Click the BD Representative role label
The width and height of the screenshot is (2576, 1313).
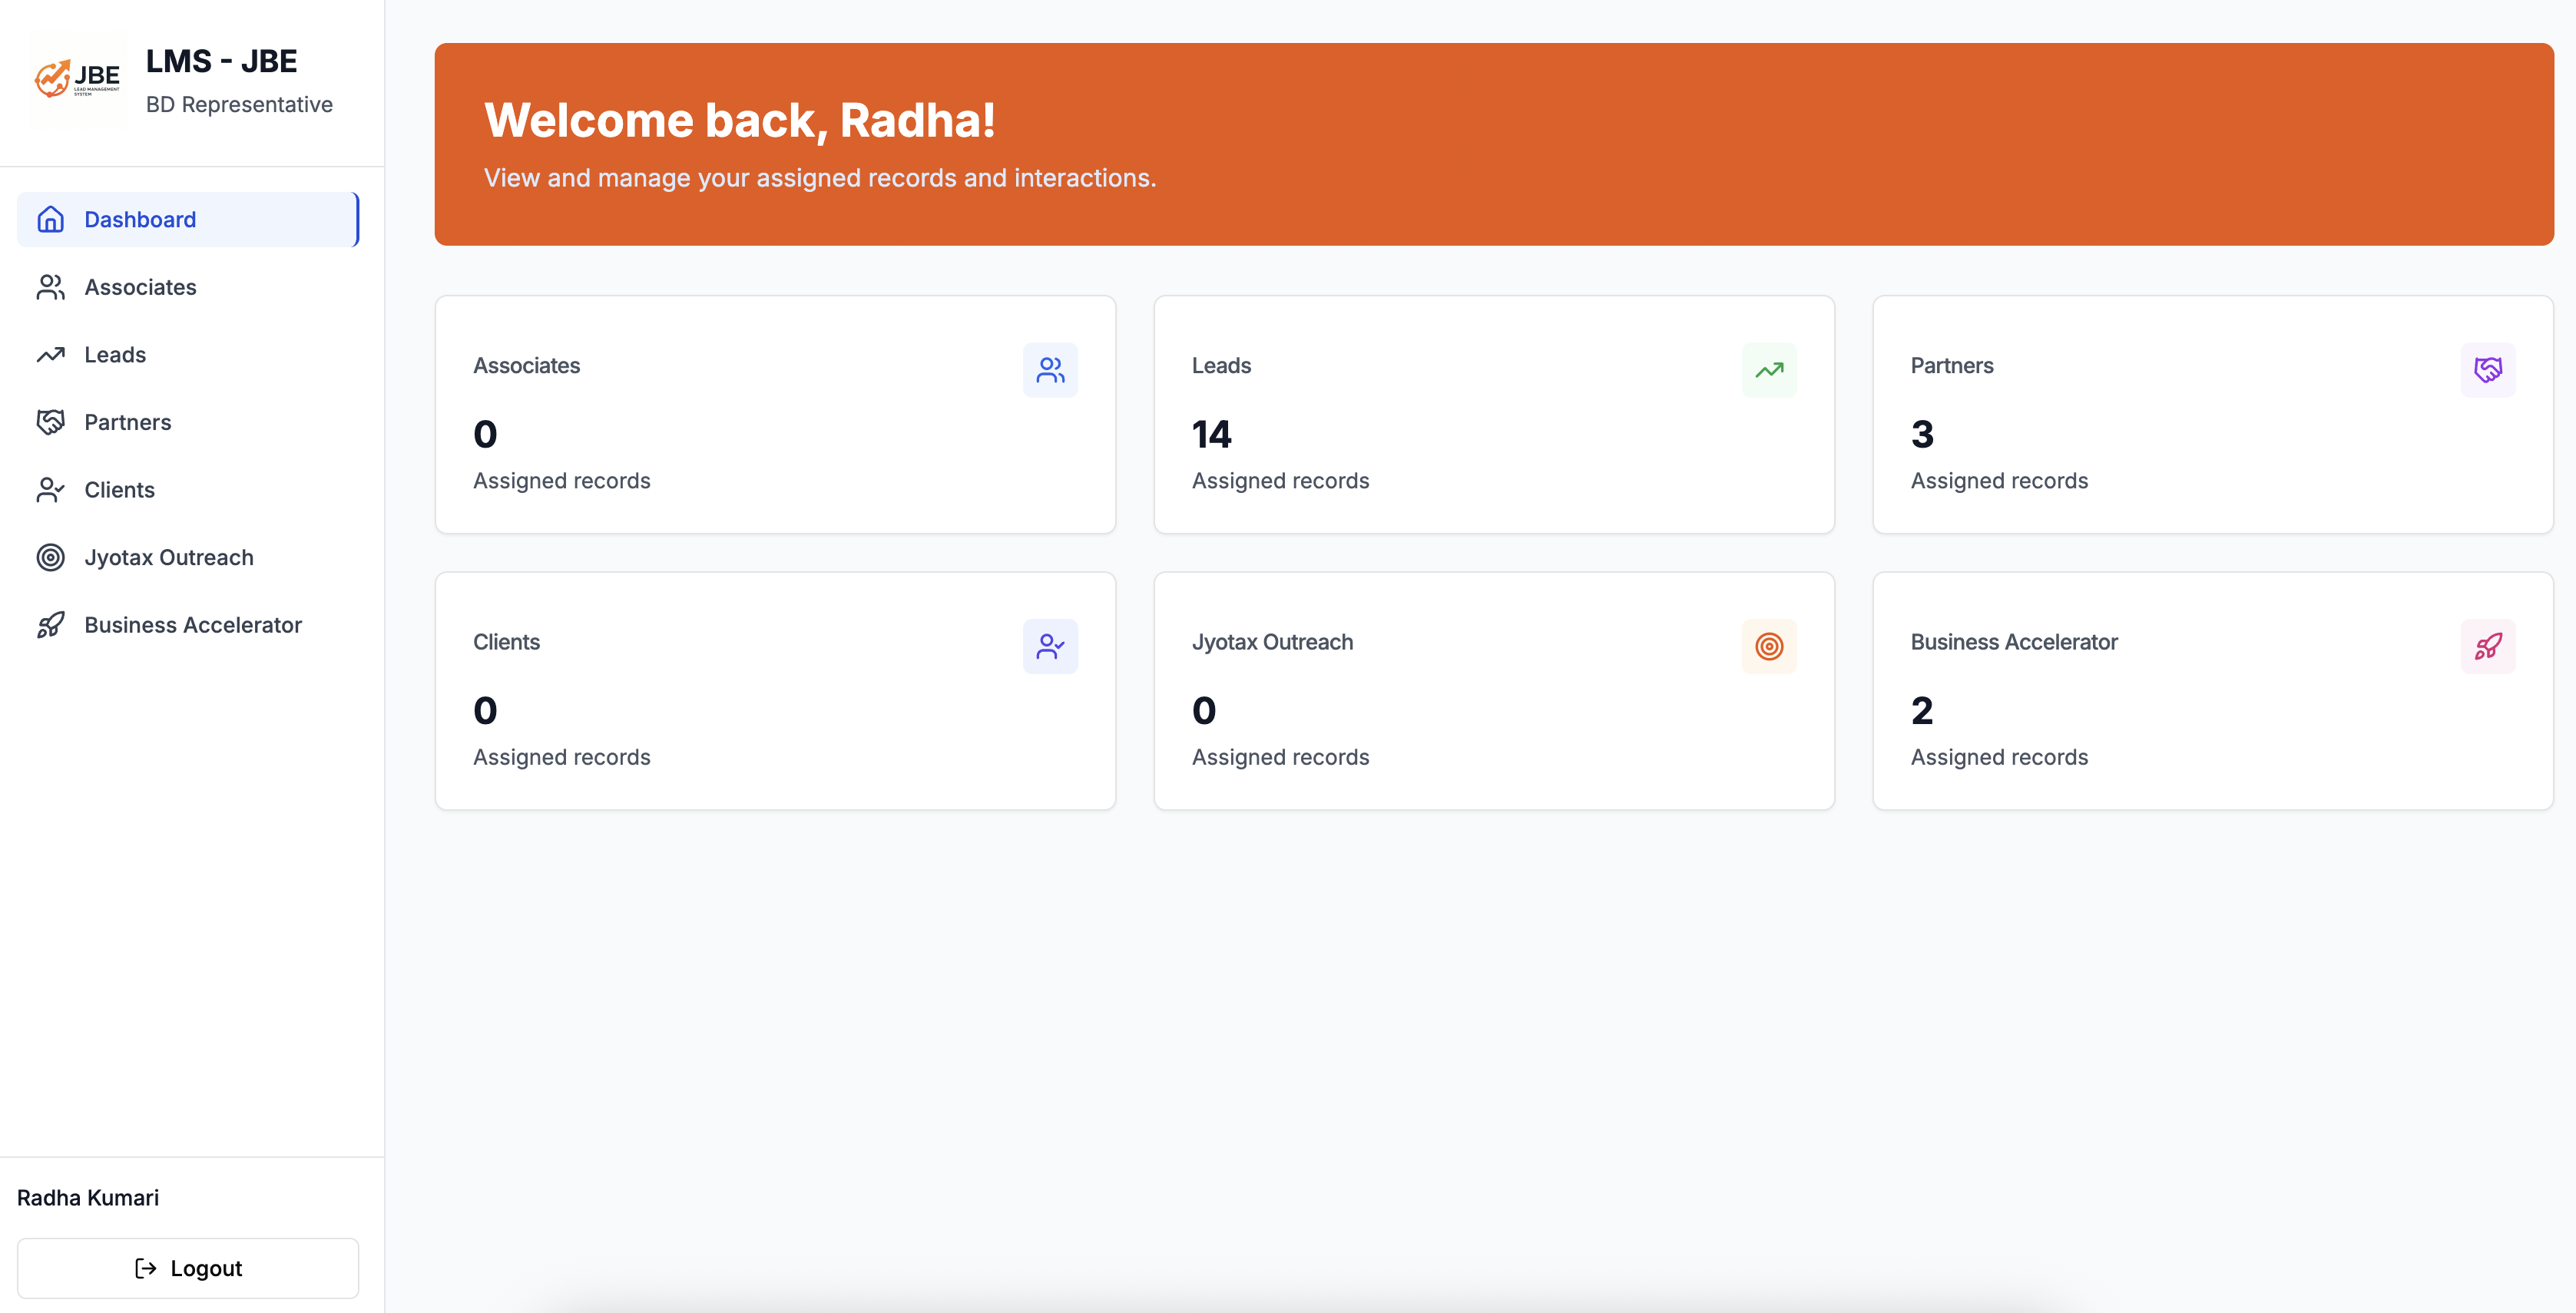click(239, 104)
